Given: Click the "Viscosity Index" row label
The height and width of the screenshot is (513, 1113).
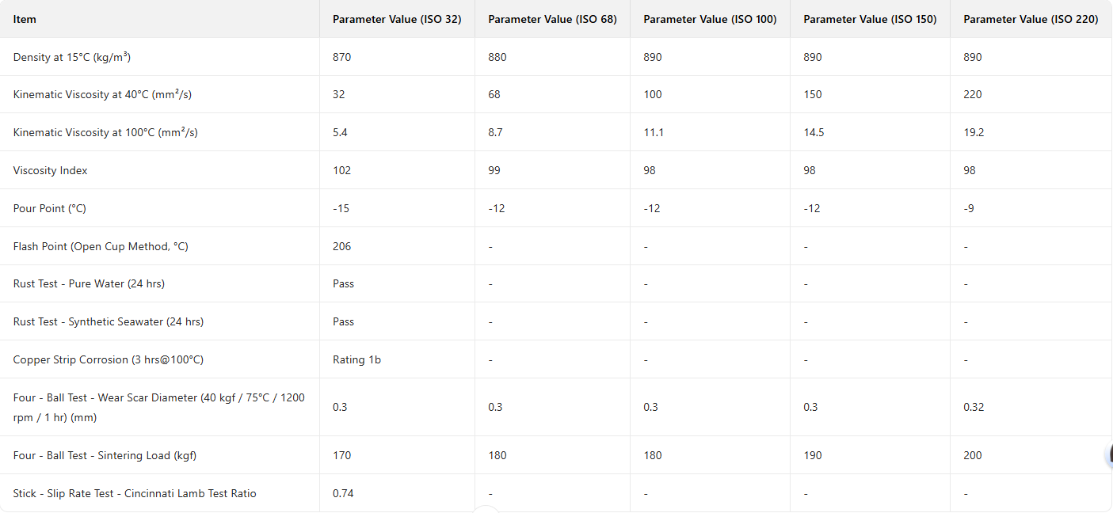Looking at the screenshot, I should 51,170.
